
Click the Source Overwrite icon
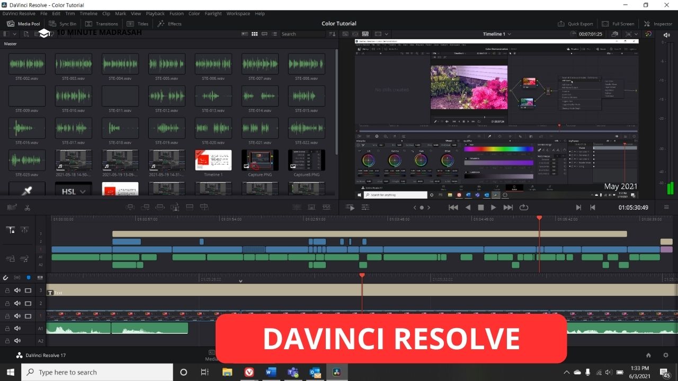click(x=204, y=207)
